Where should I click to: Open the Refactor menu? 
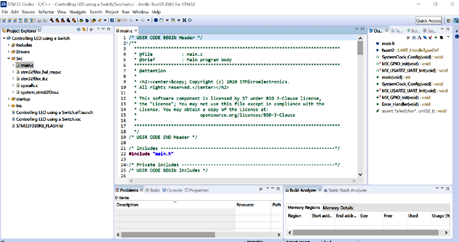point(46,12)
